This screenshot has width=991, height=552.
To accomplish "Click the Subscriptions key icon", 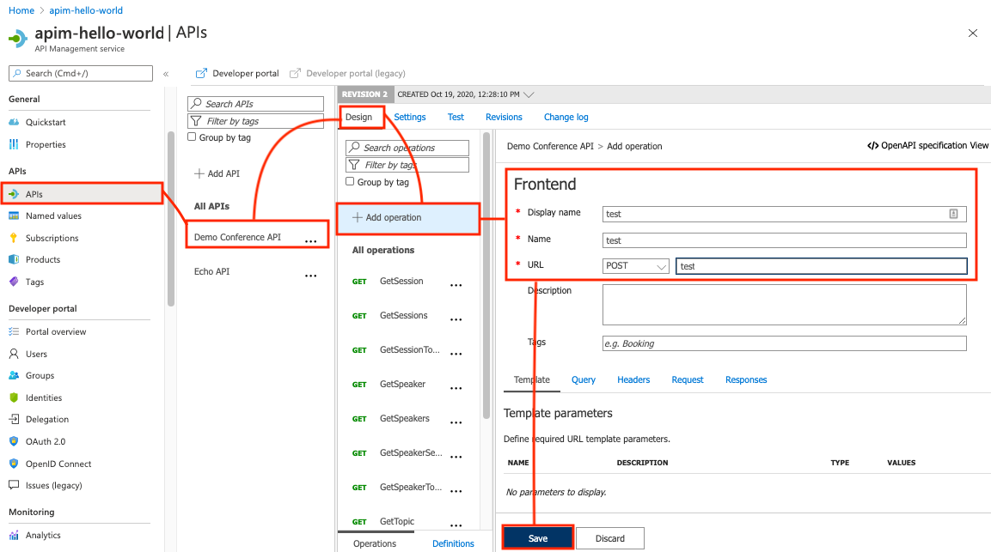I will (x=14, y=238).
